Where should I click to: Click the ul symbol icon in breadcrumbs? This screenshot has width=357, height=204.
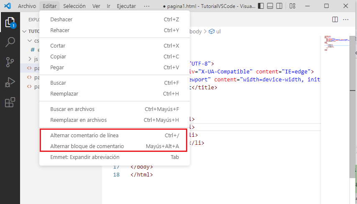[x=212, y=31]
